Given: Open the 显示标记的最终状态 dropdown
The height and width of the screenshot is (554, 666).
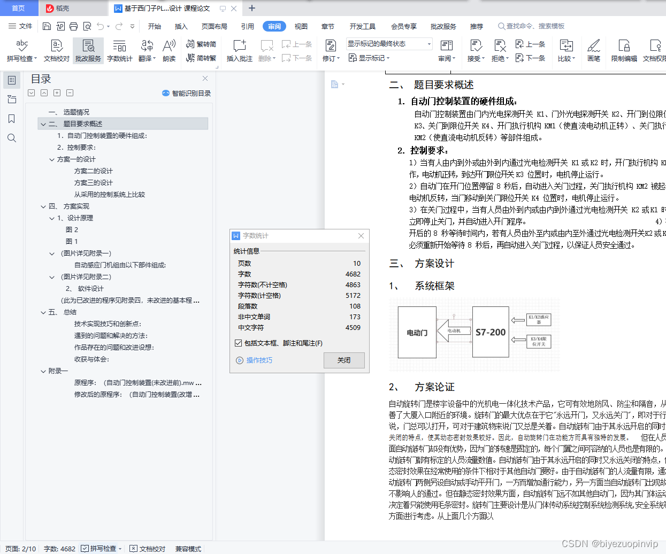Looking at the screenshot, I should point(427,44).
